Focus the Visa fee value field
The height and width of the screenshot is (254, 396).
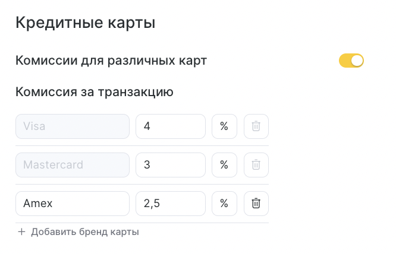click(171, 126)
